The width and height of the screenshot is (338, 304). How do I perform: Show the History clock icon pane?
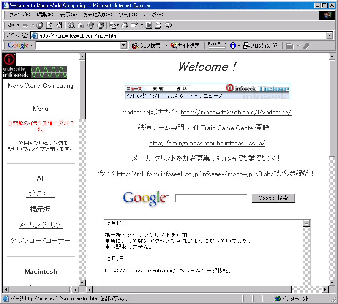point(101,25)
